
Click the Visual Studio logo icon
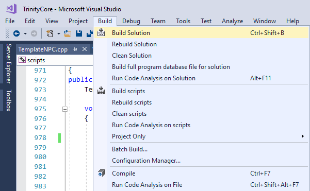pyautogui.click(x=11, y=9)
